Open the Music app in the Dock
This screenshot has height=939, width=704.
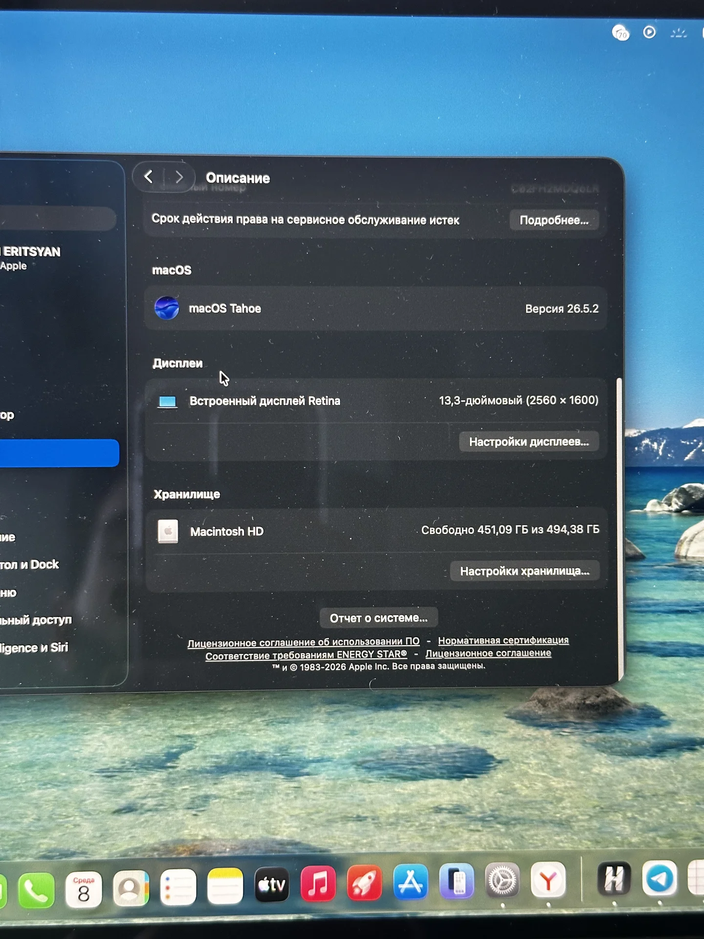coord(318,883)
